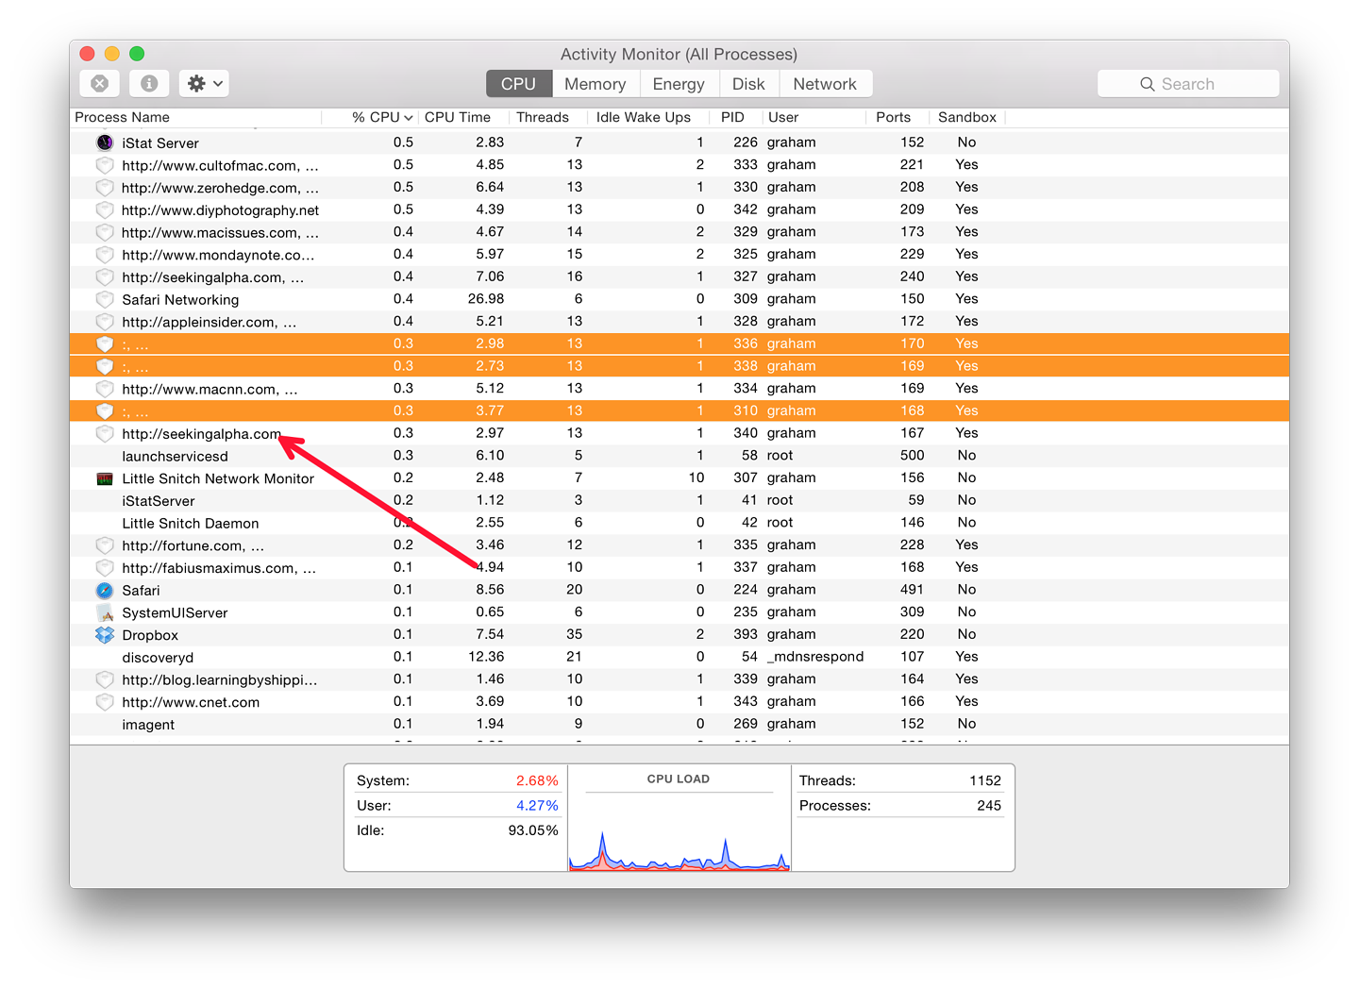Select the imagent process row

click(679, 725)
